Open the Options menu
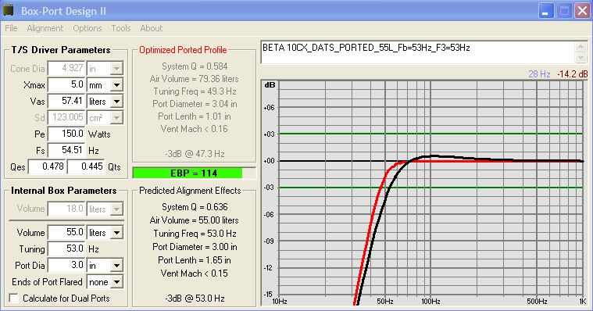593x311 pixels. point(88,28)
